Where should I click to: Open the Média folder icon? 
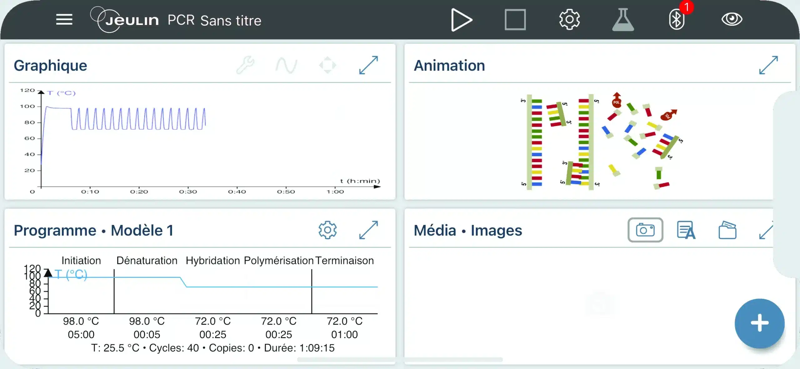727,230
